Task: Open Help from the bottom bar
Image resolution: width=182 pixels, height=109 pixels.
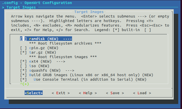Action: coord(88,93)
